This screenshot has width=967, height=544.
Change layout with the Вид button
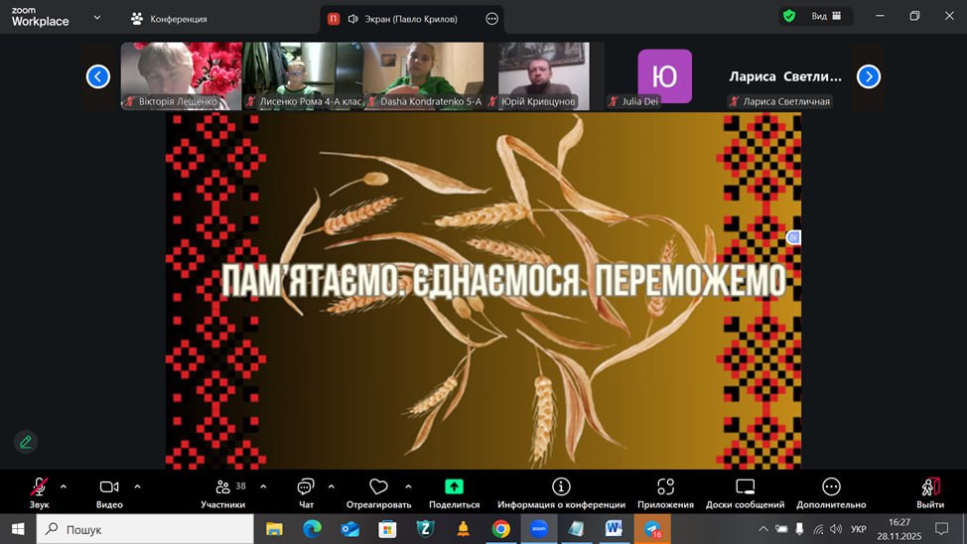coord(827,16)
